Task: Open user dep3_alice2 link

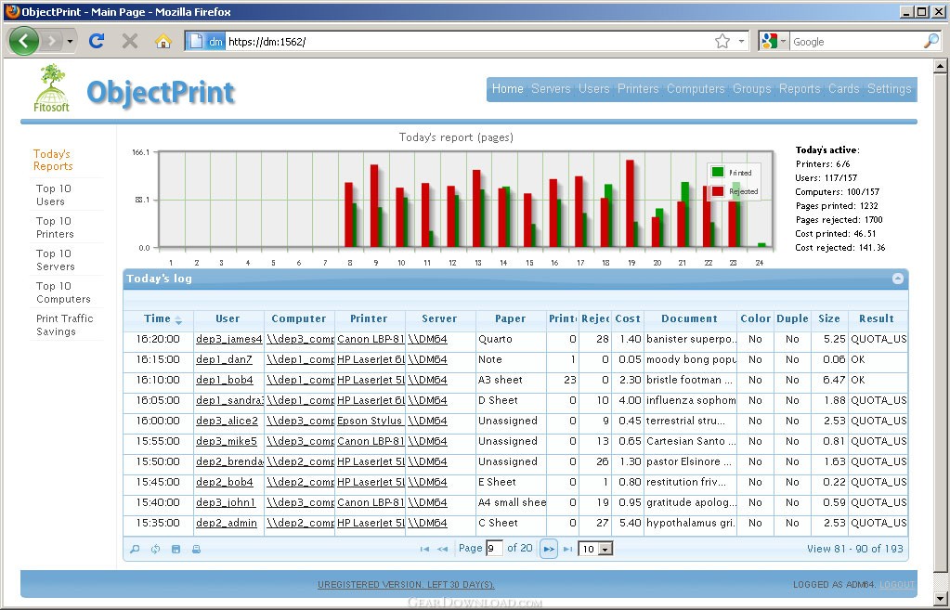Action: (228, 421)
